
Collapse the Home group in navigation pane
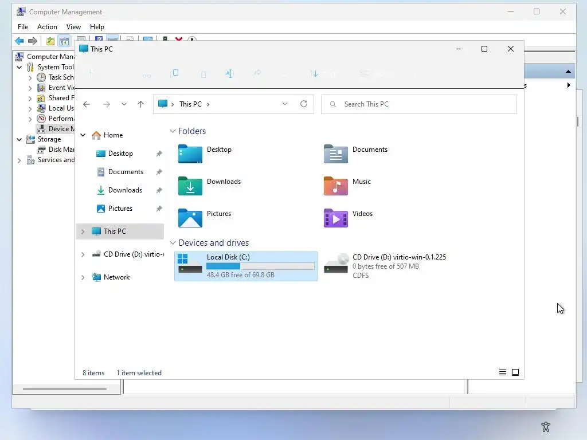(83, 135)
